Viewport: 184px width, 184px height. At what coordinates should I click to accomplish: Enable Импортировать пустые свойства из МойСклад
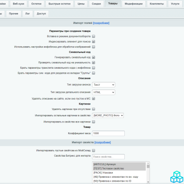94,150
